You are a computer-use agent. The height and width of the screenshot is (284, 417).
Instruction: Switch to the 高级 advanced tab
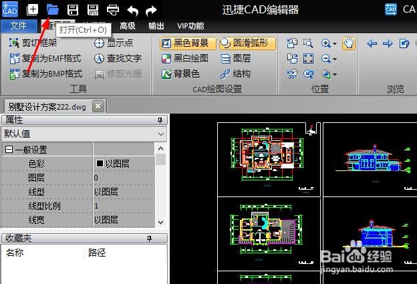[x=128, y=26]
